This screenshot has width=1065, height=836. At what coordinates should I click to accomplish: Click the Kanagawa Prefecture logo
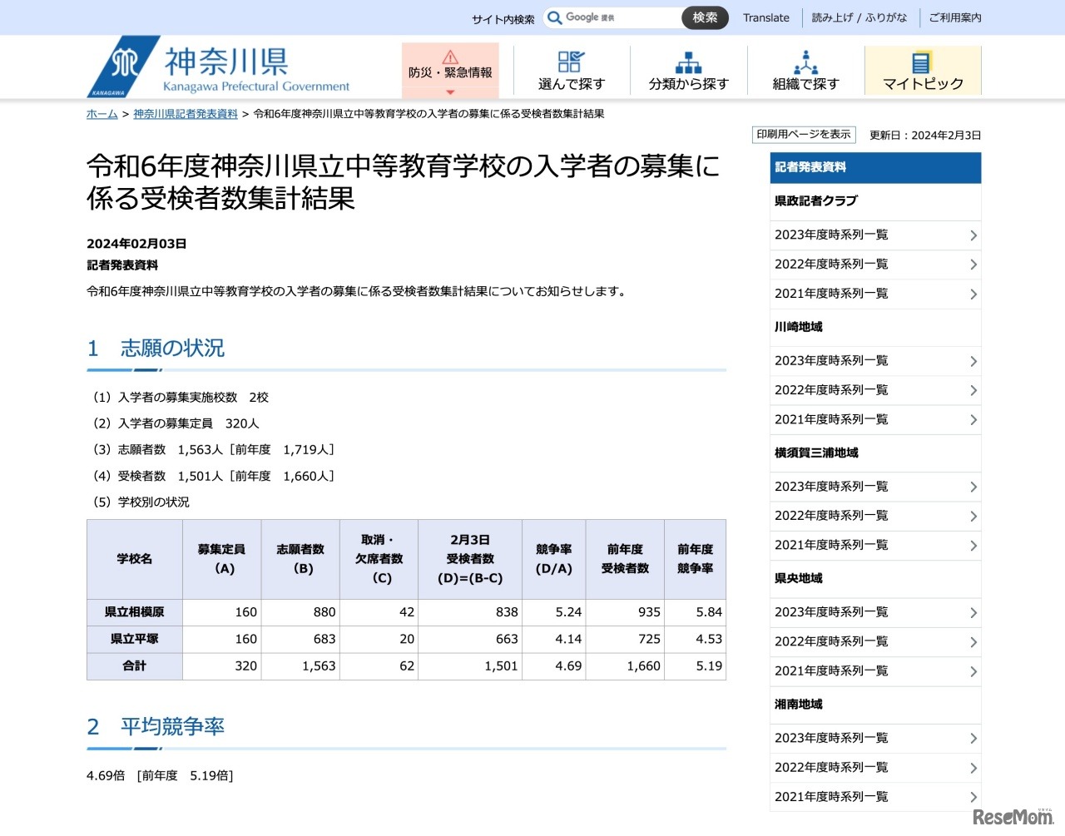[125, 67]
